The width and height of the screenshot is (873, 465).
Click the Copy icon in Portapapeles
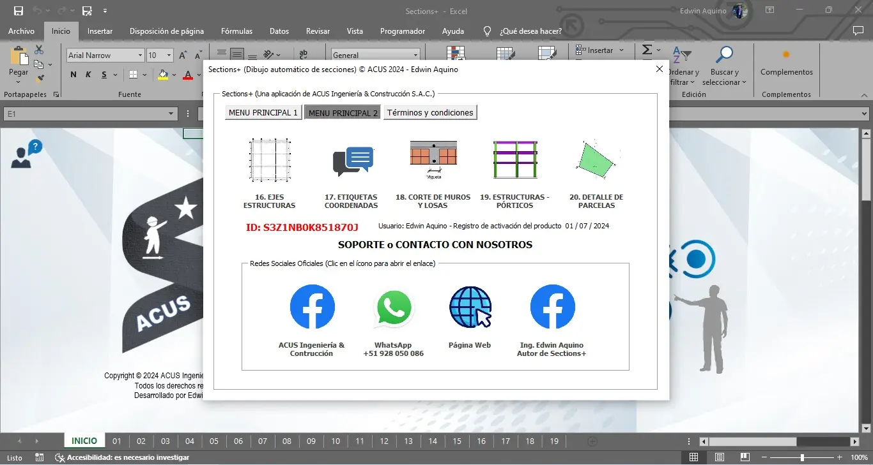pyautogui.click(x=39, y=64)
